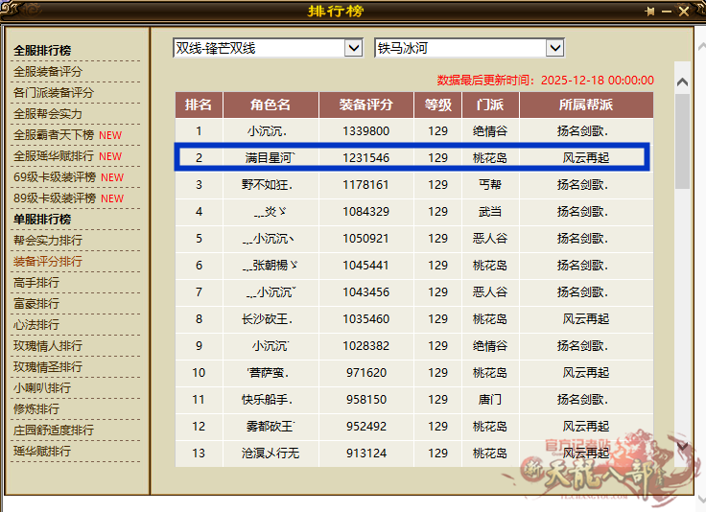Click score value 1178161
Image resolution: width=706 pixels, height=512 pixels.
(x=366, y=185)
